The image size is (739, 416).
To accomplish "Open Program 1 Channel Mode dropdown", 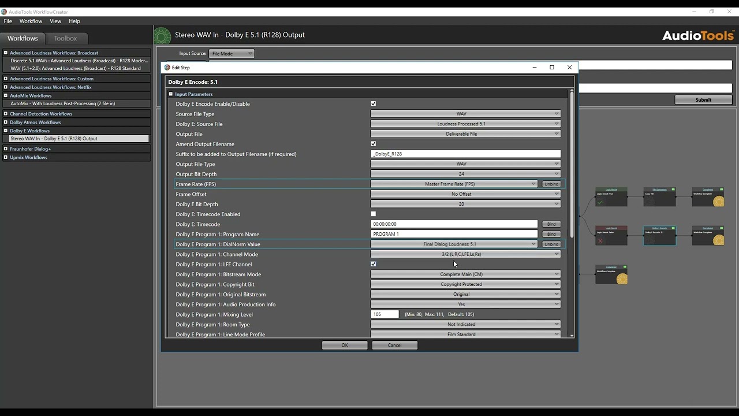I will point(465,254).
